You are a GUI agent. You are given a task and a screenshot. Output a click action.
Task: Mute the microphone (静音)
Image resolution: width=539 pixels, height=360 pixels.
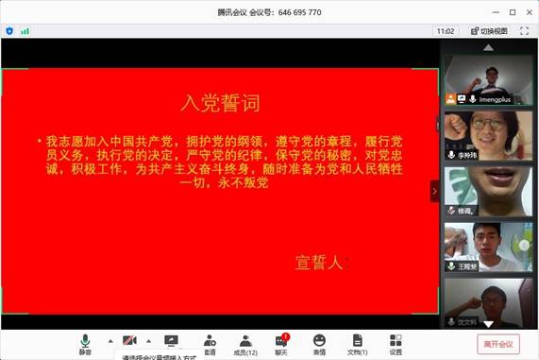click(85, 345)
